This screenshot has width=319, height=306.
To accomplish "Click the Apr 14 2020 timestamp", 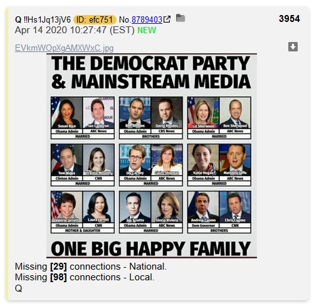I will (75, 30).
